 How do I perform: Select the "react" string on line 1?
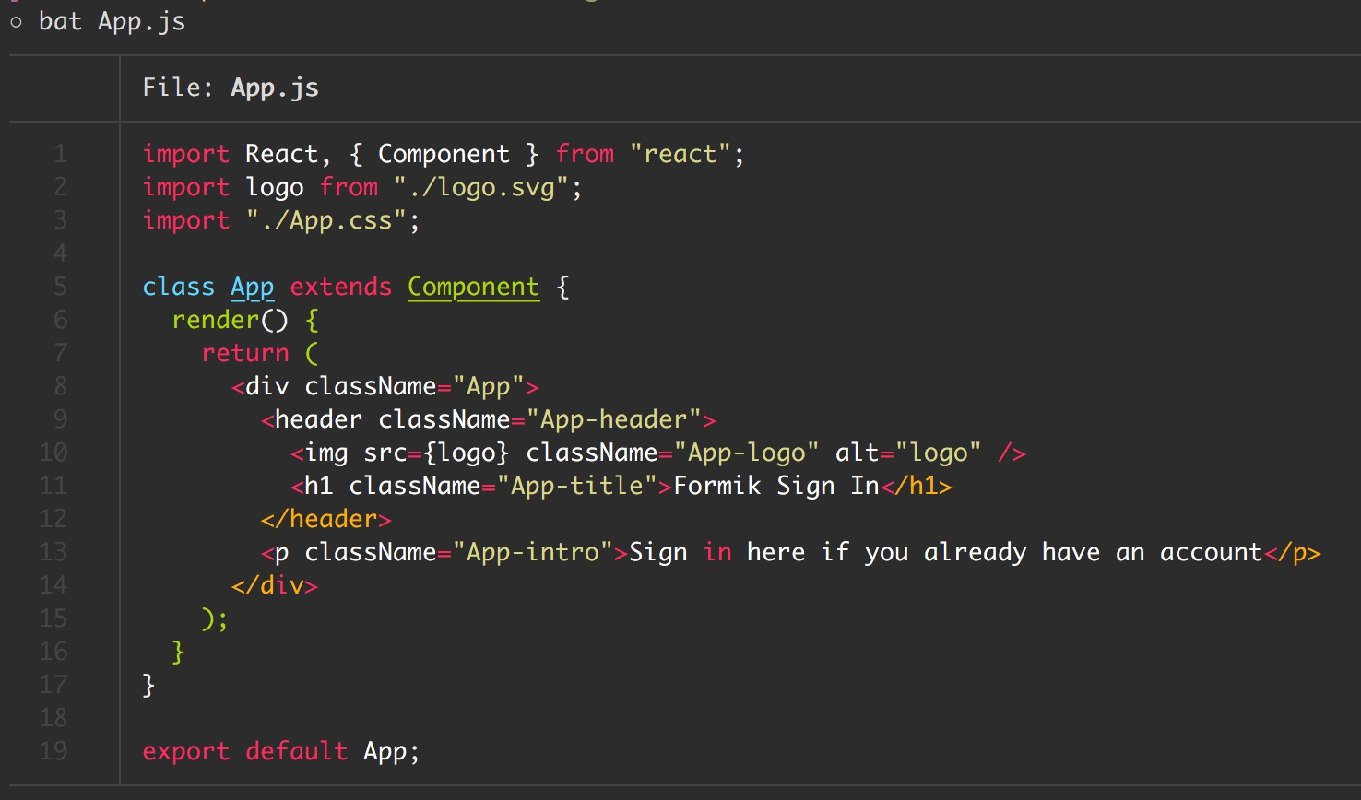tap(680, 154)
